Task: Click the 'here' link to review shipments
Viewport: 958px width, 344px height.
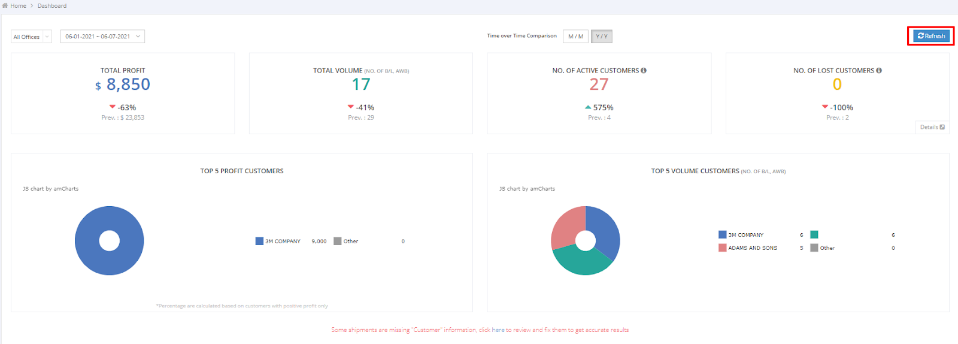Action: [x=498, y=330]
